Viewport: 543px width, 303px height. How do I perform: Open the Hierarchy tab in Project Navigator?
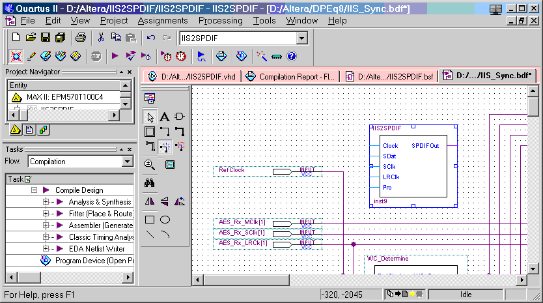pos(15,130)
